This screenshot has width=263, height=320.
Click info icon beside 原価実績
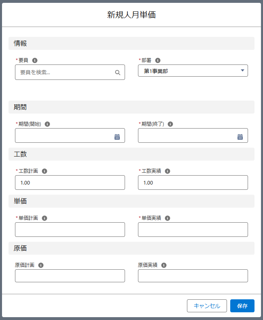pyautogui.click(x=164, y=265)
